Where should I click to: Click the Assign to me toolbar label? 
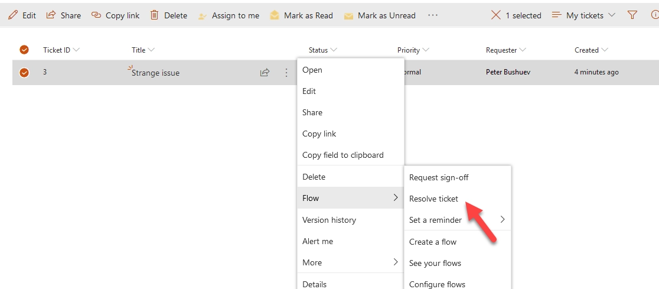coord(236,15)
